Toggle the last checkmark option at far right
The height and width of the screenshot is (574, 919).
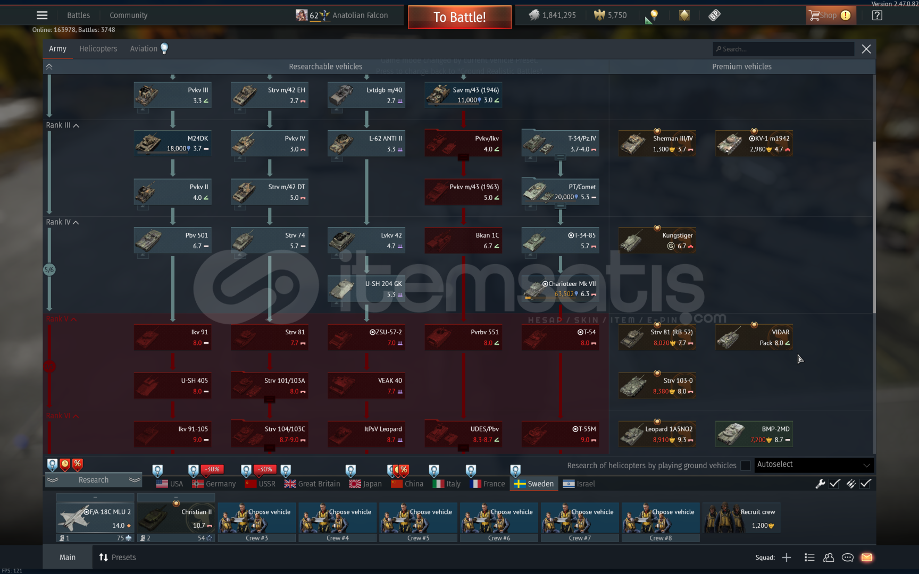866,484
